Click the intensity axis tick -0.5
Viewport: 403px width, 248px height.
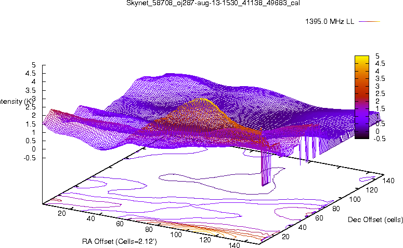click(x=29, y=158)
